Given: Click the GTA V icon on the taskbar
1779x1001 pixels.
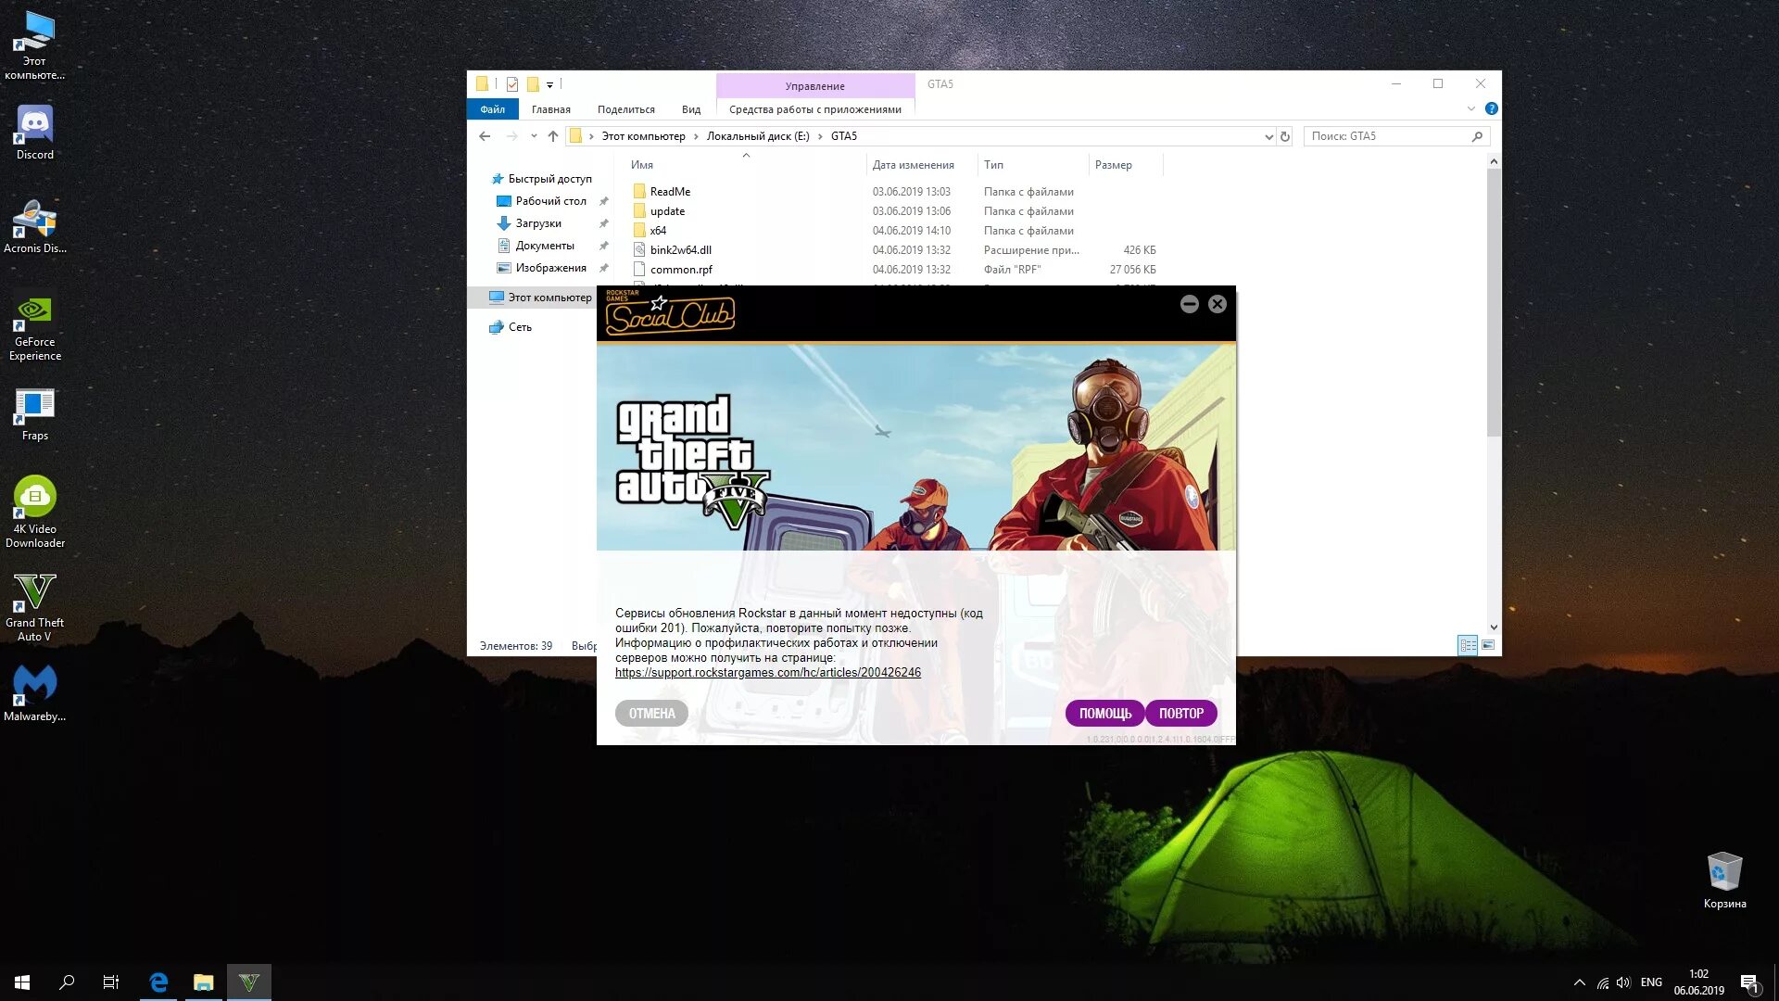Looking at the screenshot, I should pos(248,982).
